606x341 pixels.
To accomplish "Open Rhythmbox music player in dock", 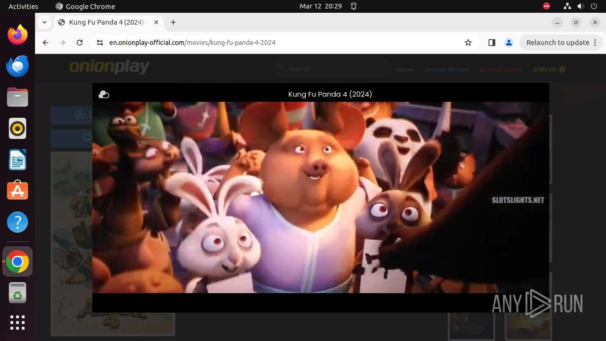I will coord(18,128).
